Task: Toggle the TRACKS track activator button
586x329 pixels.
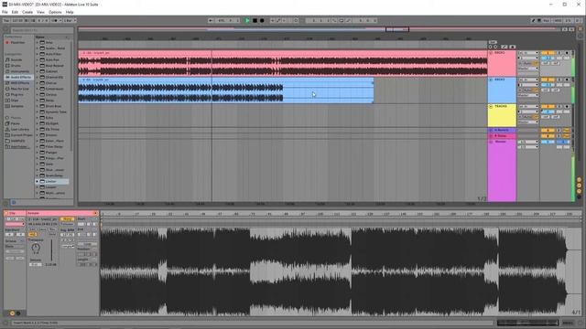Action: coord(548,107)
